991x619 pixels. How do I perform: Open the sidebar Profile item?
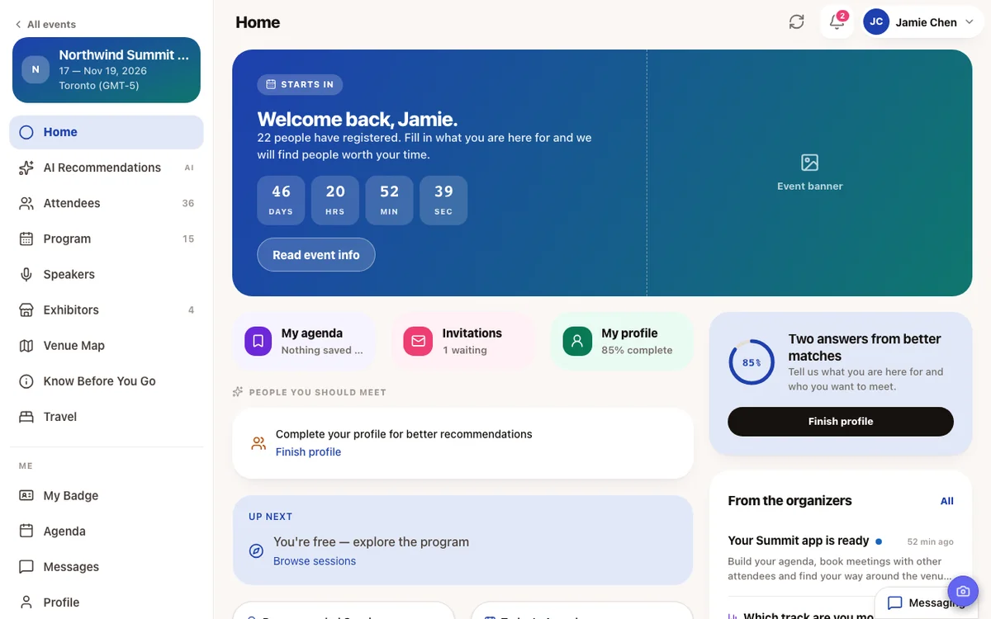pyautogui.click(x=107, y=602)
